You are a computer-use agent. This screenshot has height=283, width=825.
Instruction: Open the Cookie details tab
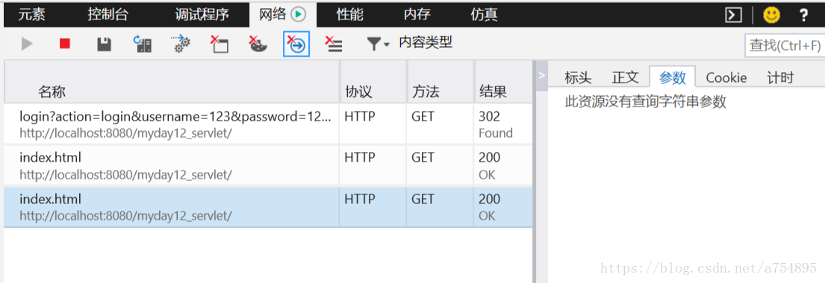click(726, 77)
